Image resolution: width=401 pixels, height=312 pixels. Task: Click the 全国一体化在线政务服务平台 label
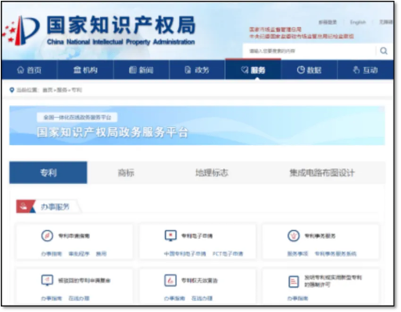pos(77,118)
